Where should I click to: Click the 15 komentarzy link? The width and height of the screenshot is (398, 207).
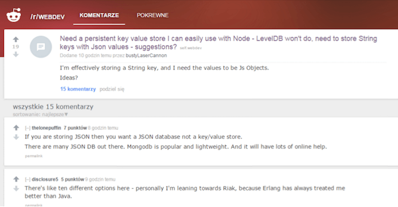coord(78,89)
